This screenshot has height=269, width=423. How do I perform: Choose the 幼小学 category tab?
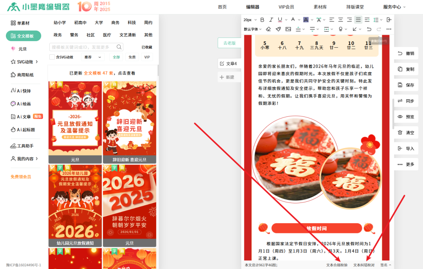[x=60, y=23]
